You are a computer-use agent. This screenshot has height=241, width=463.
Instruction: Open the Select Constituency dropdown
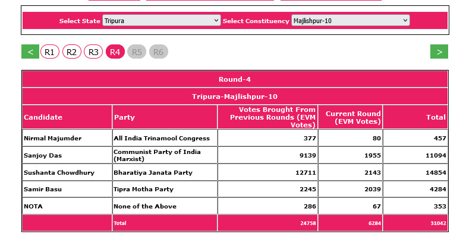(350, 21)
